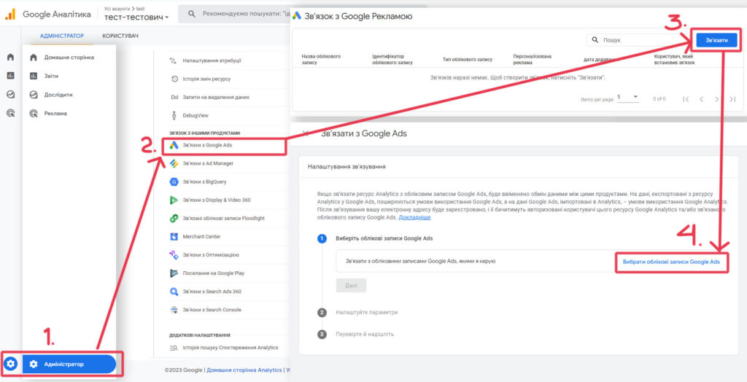Open Merchant Center links
The image size is (747, 382).
[201, 236]
